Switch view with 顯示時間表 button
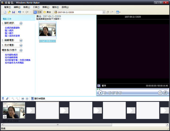170x131 pixels. coord(38,99)
